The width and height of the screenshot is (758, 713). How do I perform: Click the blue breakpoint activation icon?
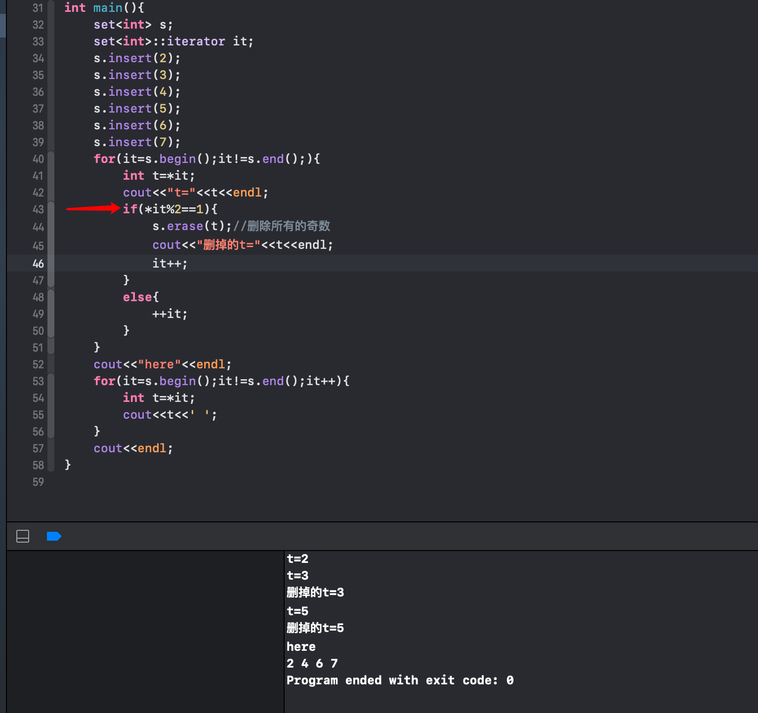(54, 536)
